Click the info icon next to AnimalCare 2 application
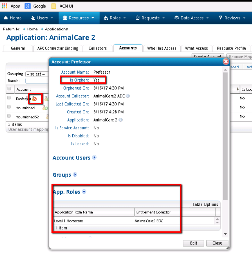The height and width of the screenshot is (255, 252). click(x=121, y=120)
